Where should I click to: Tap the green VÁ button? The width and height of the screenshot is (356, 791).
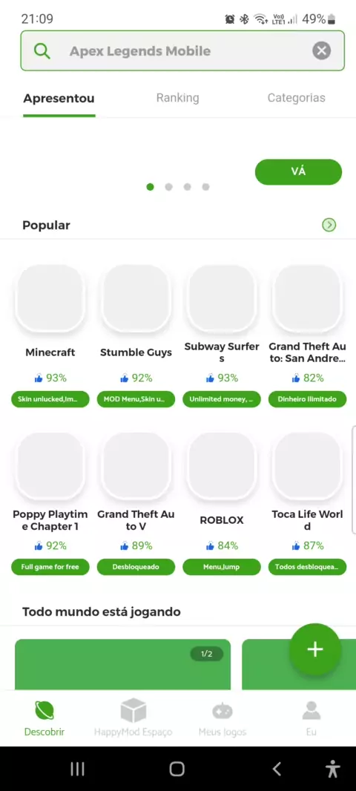[x=298, y=172]
